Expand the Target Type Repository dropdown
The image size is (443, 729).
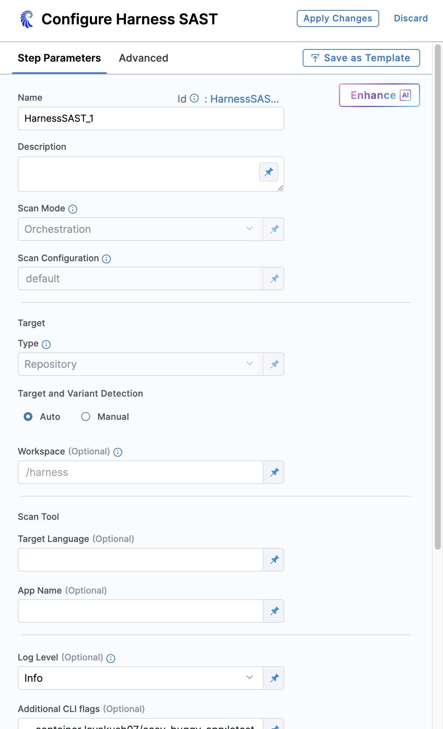click(140, 364)
